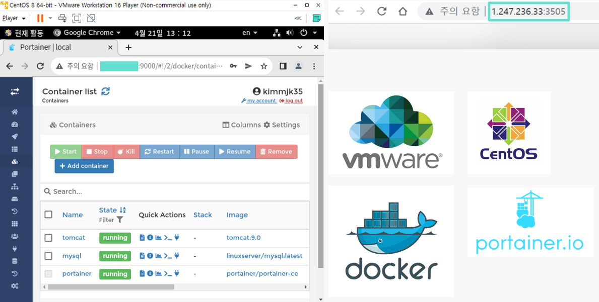Open the VMware notes icon
The image size is (599, 302).
tap(316, 18)
